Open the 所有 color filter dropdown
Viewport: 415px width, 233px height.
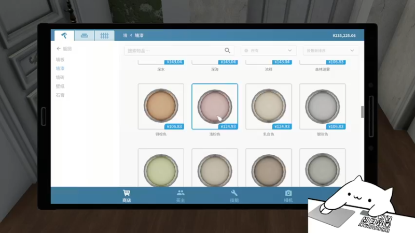tap(269, 50)
